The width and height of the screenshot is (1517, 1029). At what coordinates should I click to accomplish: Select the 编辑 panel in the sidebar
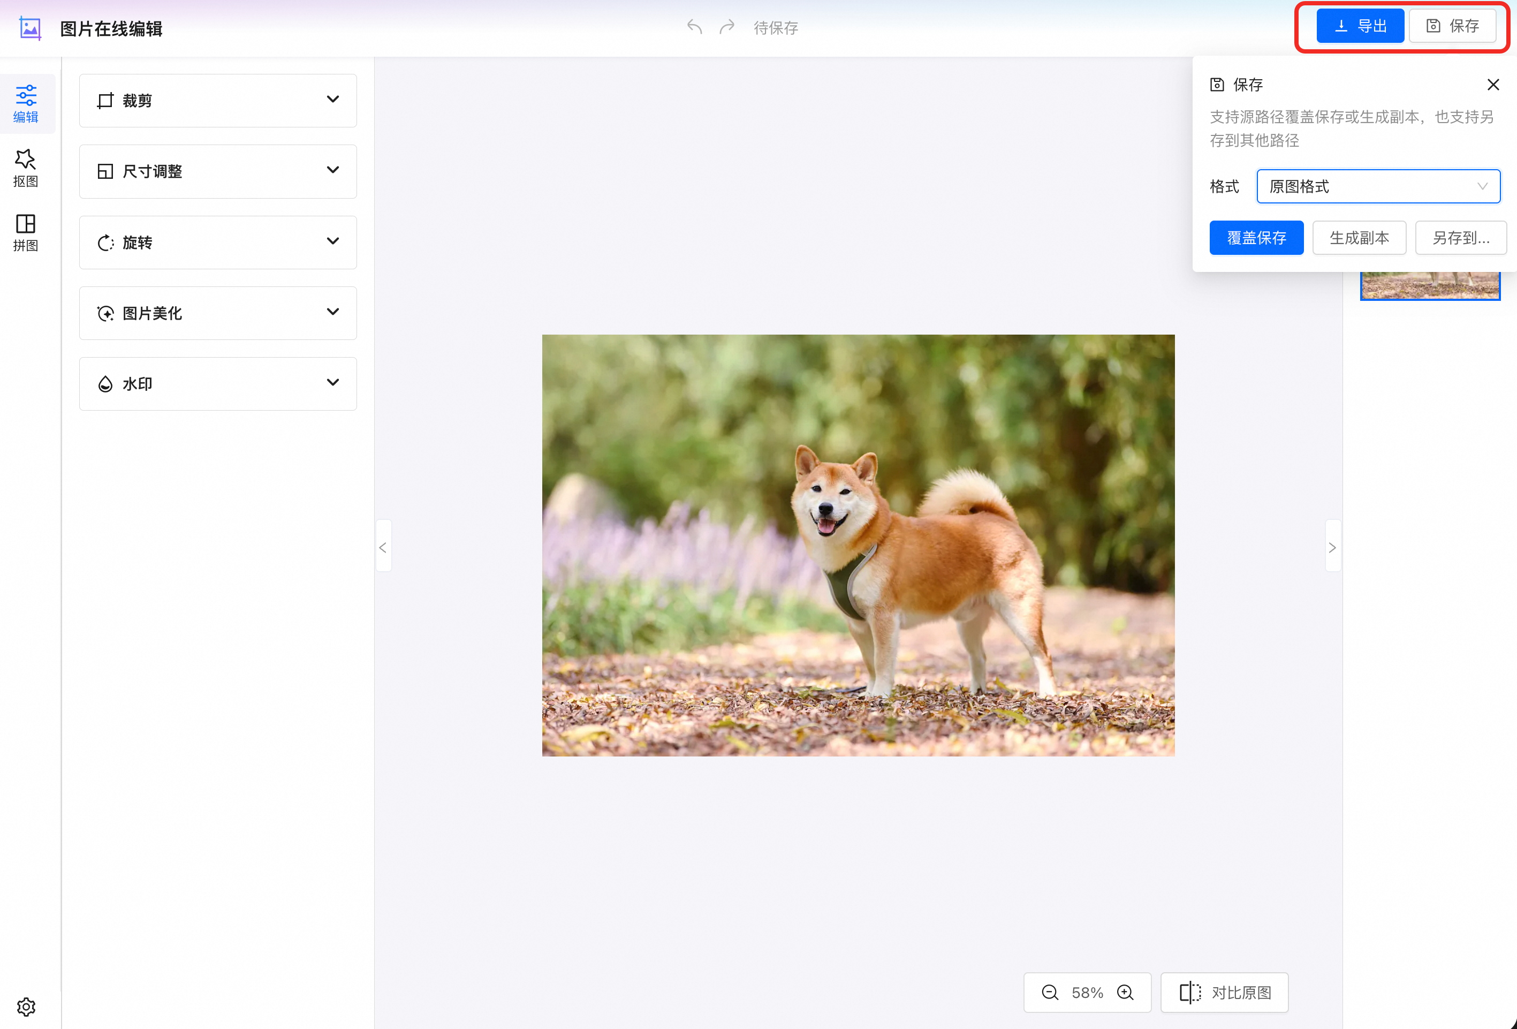[x=26, y=103]
